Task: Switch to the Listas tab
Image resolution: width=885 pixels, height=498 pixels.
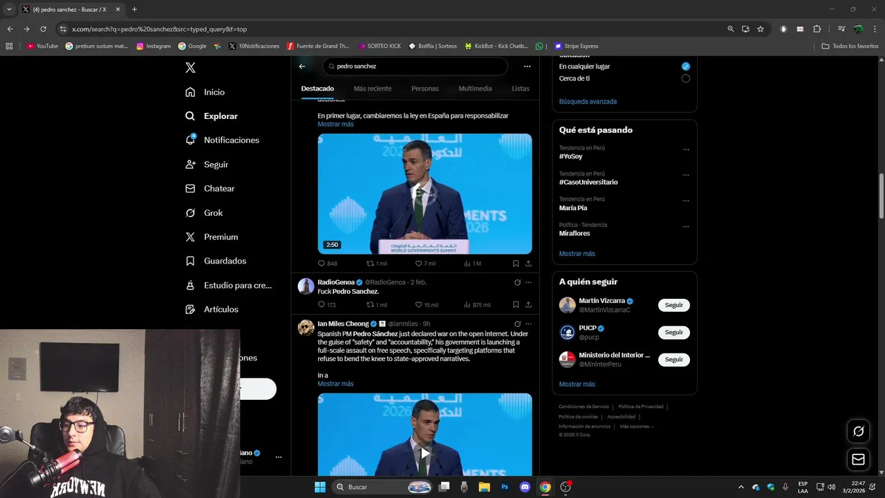Action: tap(521, 89)
